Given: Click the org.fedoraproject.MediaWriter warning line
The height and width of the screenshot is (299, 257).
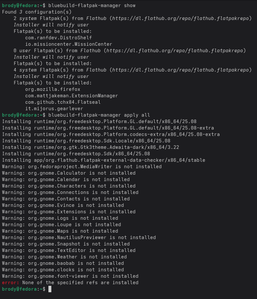Looking at the screenshot, I should [x=82, y=167].
